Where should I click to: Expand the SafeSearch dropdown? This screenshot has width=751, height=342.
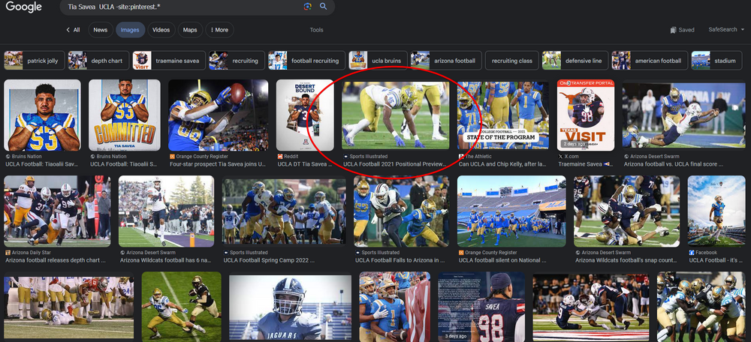pyautogui.click(x=726, y=30)
